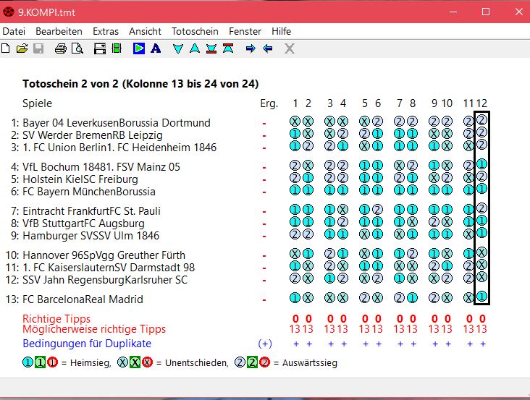530x400 pixels.
Task: Click cyan up triangle with red bar above
Action: pyautogui.click(x=228, y=48)
